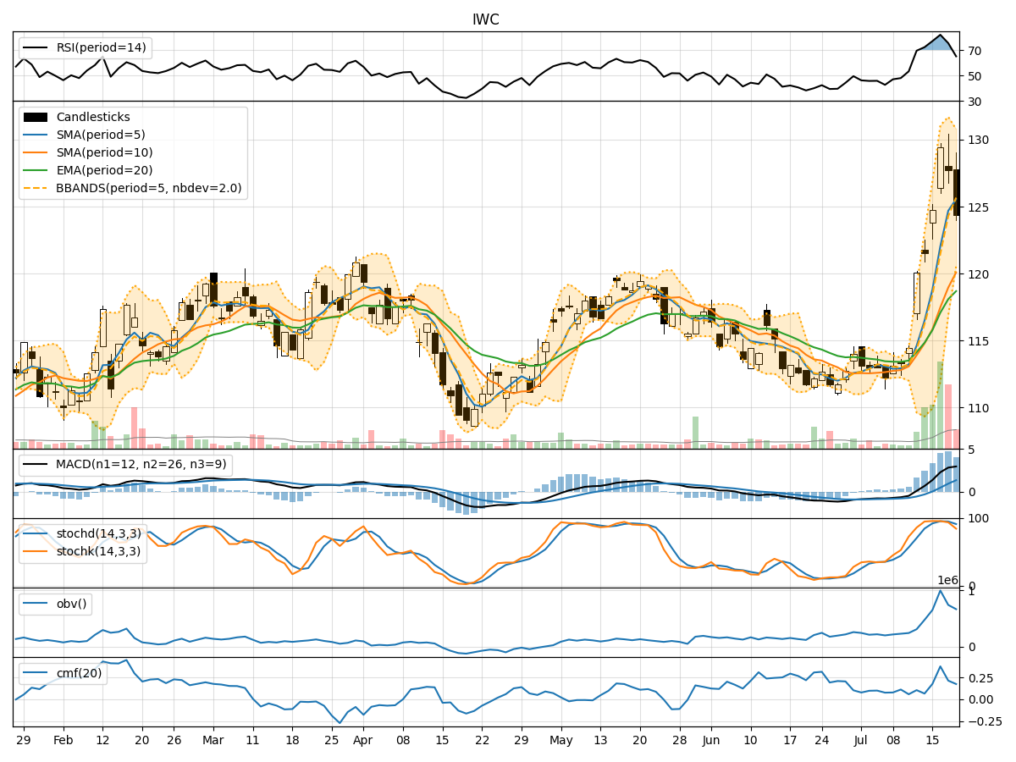The width and height of the screenshot is (1016, 762).
Task: Click the Jun label on the date axis
Action: pyautogui.click(x=711, y=739)
